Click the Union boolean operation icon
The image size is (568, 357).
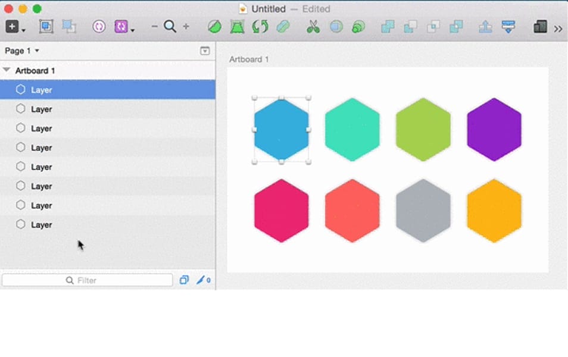pos(388,27)
